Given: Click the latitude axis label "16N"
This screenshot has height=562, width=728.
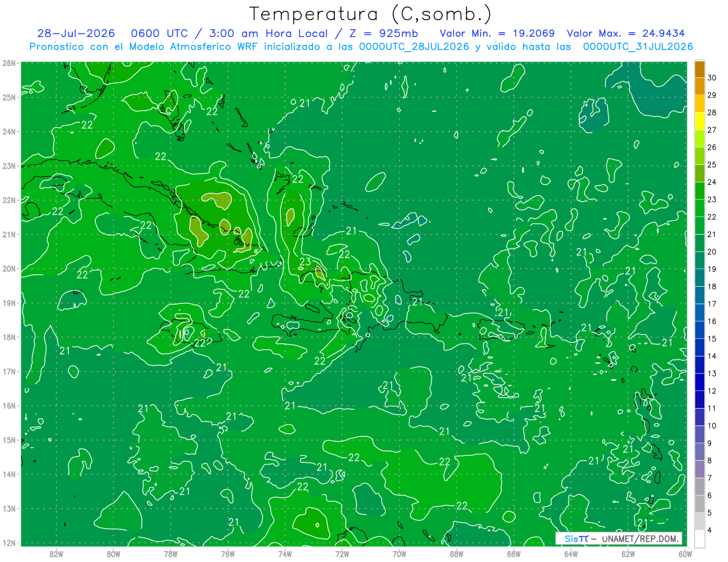Looking at the screenshot, I should tap(8, 406).
